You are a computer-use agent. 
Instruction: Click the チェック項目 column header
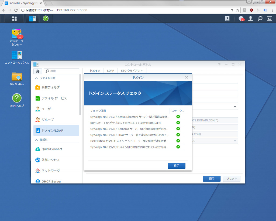pyautogui.click(x=129, y=111)
